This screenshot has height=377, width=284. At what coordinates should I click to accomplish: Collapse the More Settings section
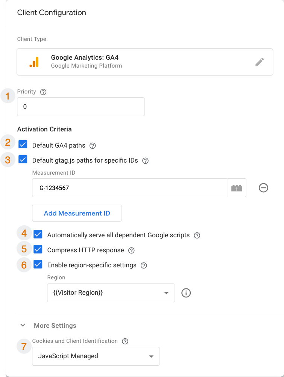[23, 326]
